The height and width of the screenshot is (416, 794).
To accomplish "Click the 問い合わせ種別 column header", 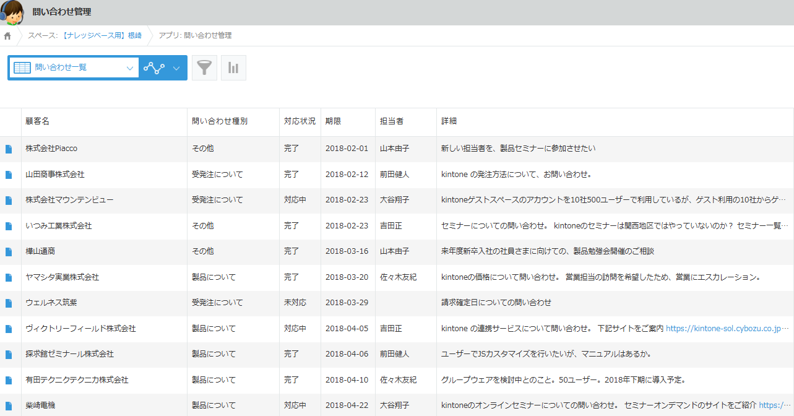I will pyautogui.click(x=220, y=121).
